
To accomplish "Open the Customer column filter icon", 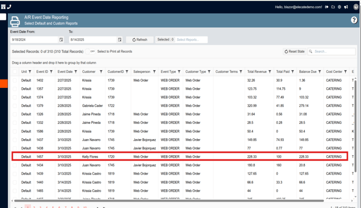I will 101,72.
